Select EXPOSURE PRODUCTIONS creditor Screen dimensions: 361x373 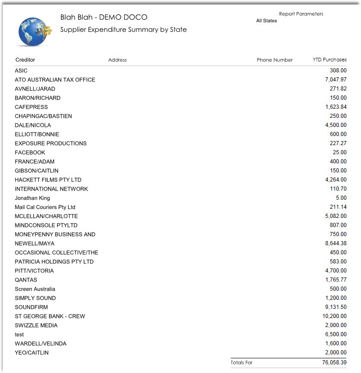point(50,143)
